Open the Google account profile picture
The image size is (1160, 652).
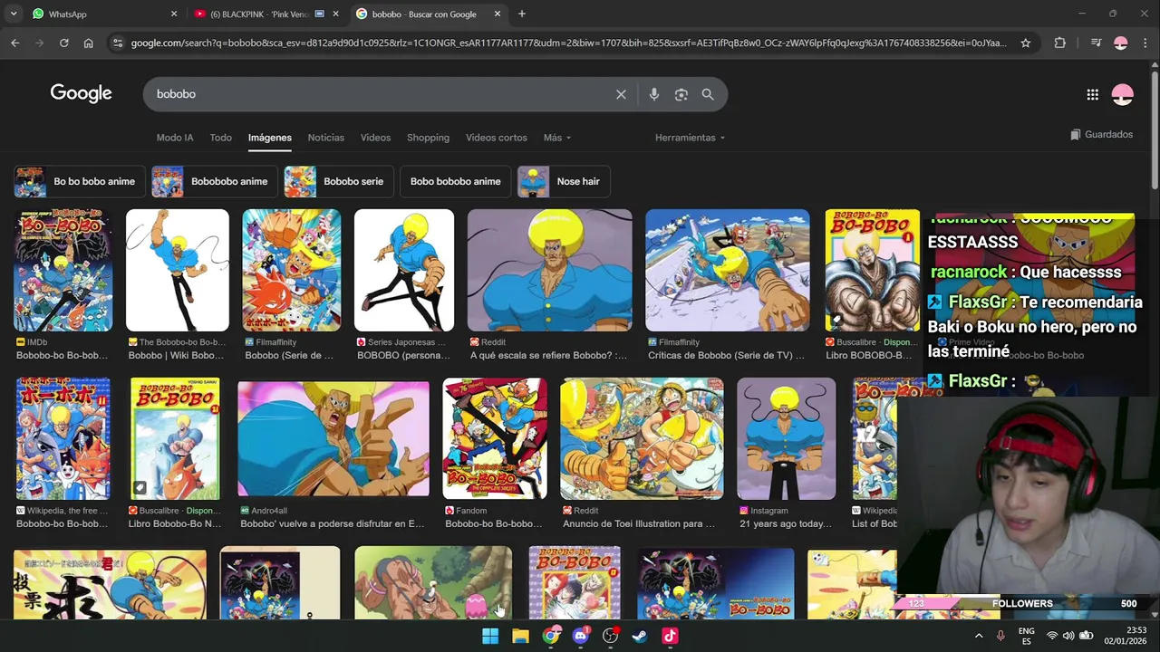(1123, 94)
